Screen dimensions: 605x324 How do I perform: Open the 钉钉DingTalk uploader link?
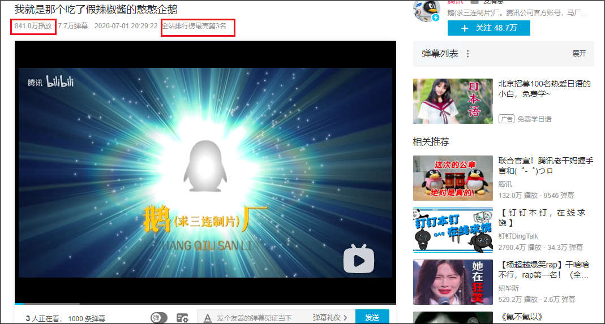[518, 236]
